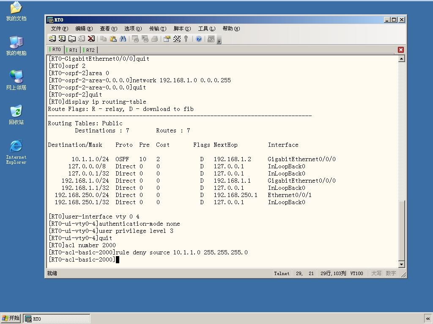433x324 pixels.
Task: Click 'Ethernet0/0/1' interface text
Action: [x=290, y=195]
